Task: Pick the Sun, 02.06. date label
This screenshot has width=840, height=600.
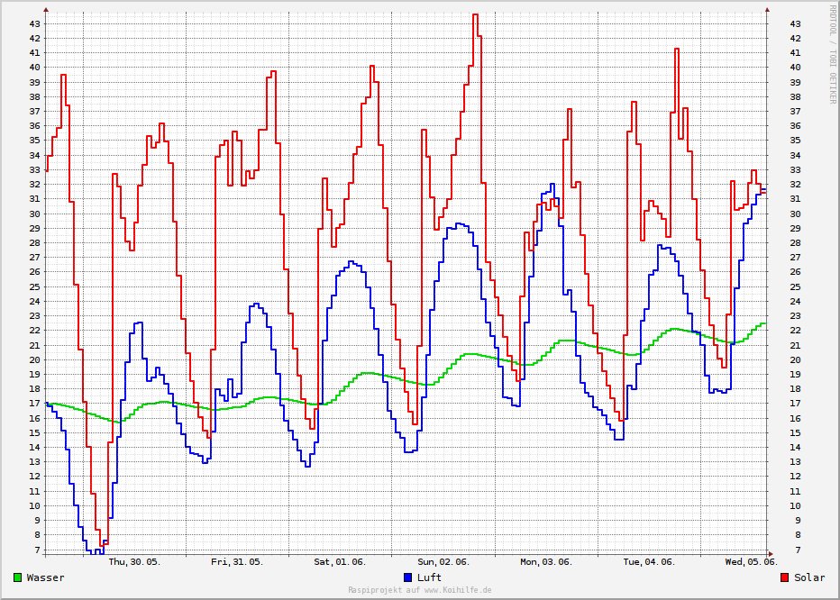Action: pos(443,562)
